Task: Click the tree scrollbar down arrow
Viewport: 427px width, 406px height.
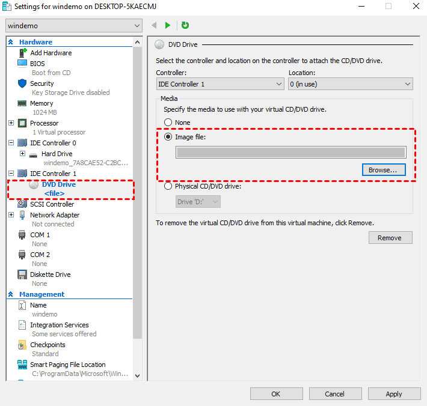Action: (x=138, y=375)
